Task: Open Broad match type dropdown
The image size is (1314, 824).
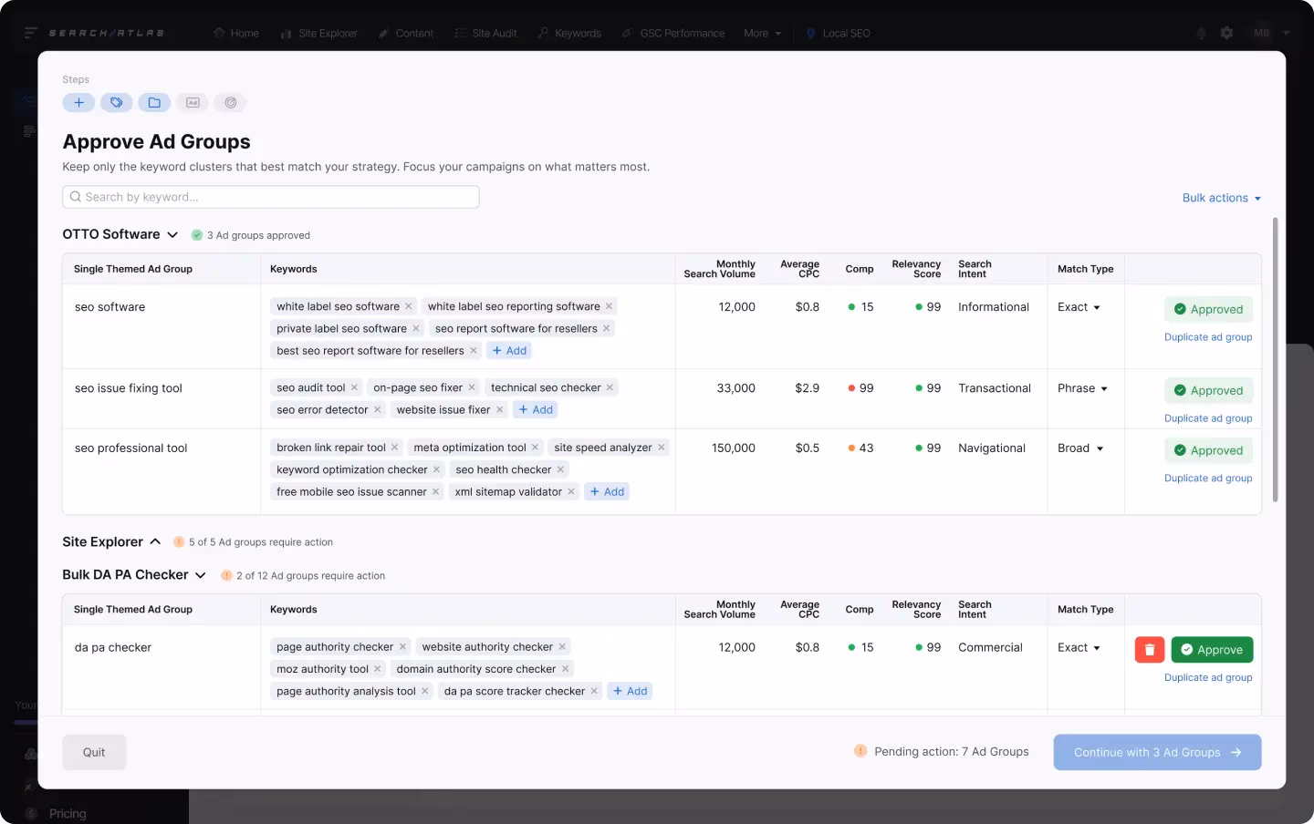Action: click(x=1080, y=448)
